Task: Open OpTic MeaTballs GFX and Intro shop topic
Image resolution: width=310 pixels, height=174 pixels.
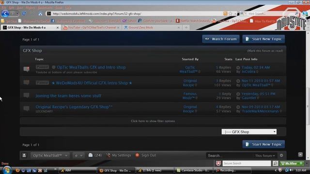Action: click(92, 67)
